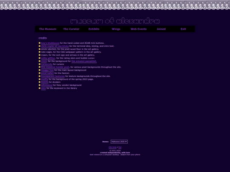Screen dimensions: 230x172
Task: Open The Curator menu item
Action: pyautogui.click(x=71, y=29)
